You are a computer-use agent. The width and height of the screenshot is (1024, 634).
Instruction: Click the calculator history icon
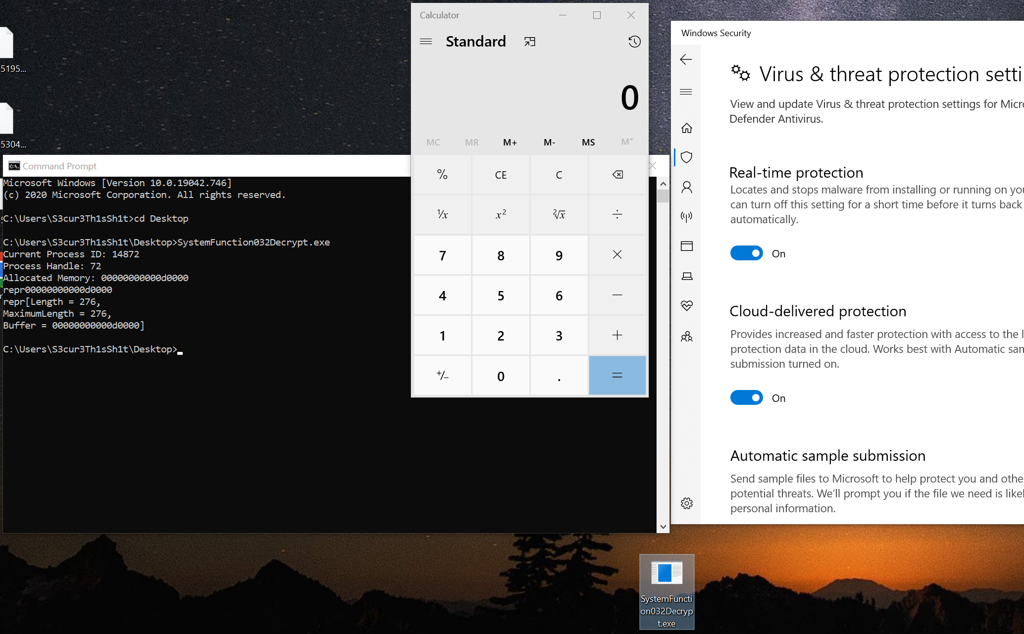click(634, 41)
